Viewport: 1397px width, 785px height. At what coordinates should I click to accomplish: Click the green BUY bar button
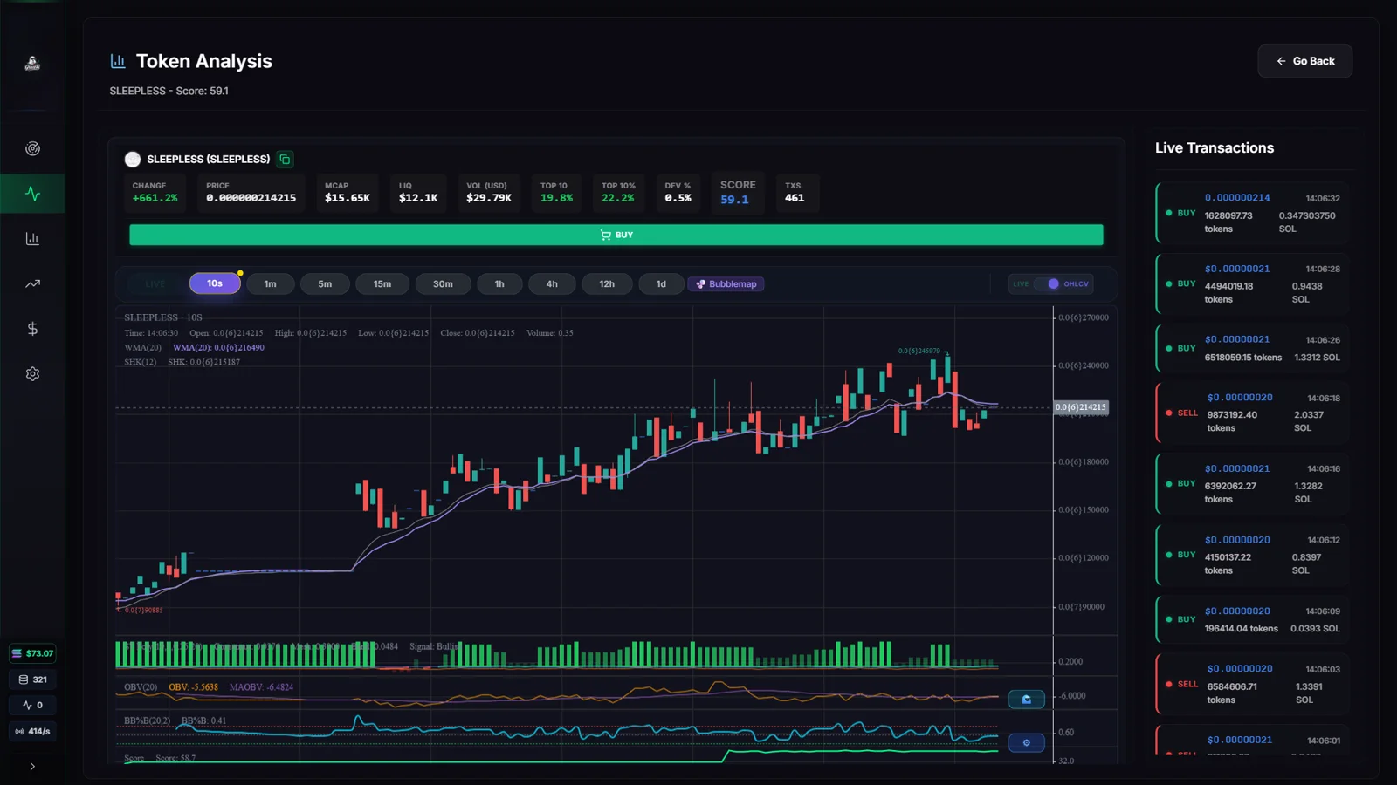616,235
